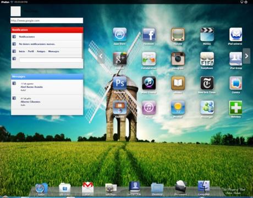This screenshot has width=253, height=198.
Task: Open Safari from the dock
Action: tap(41, 188)
